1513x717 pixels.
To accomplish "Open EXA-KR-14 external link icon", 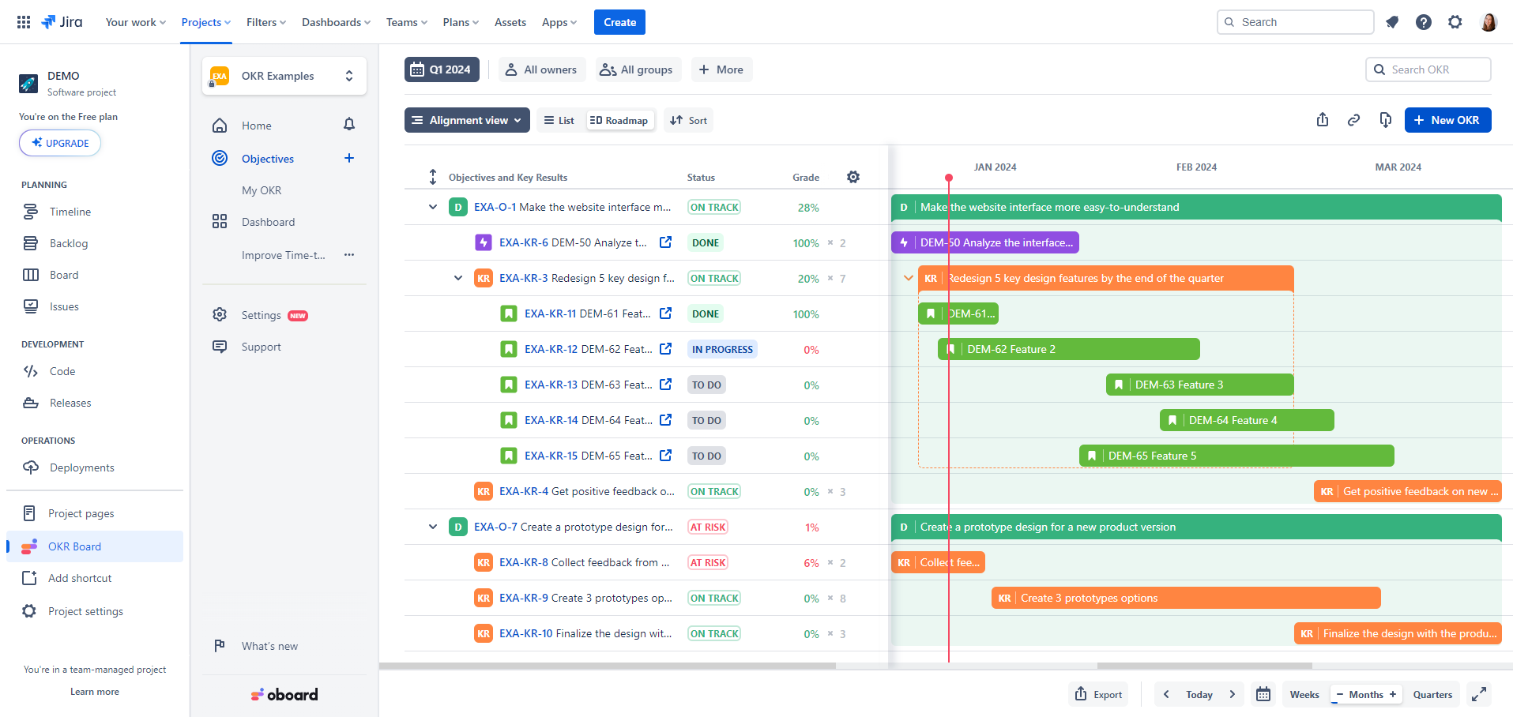I will (666, 420).
